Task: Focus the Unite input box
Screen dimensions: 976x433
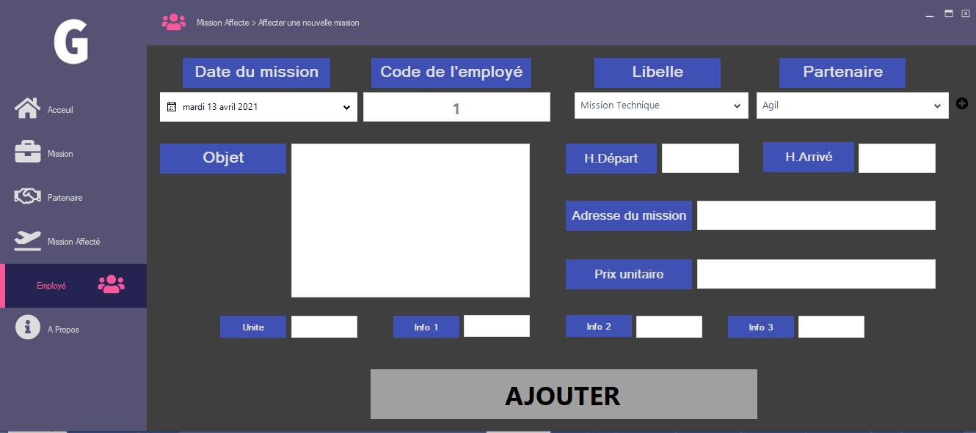Action: (324, 327)
